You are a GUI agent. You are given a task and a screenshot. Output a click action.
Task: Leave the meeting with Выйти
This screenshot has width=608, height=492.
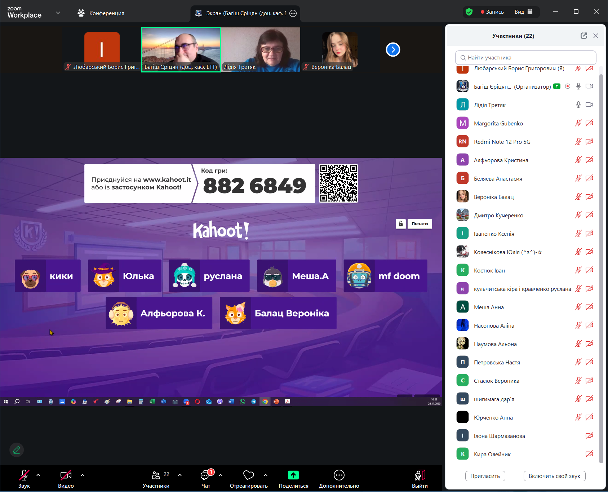(x=420, y=479)
